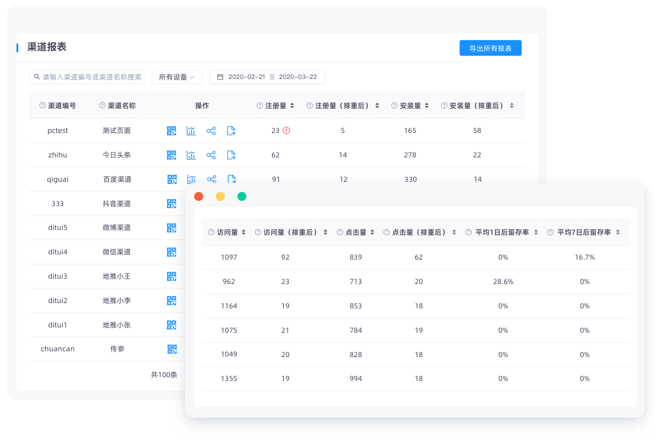The height and width of the screenshot is (444, 660).
Task: Sort by 安装量 column
Action: pos(427,105)
